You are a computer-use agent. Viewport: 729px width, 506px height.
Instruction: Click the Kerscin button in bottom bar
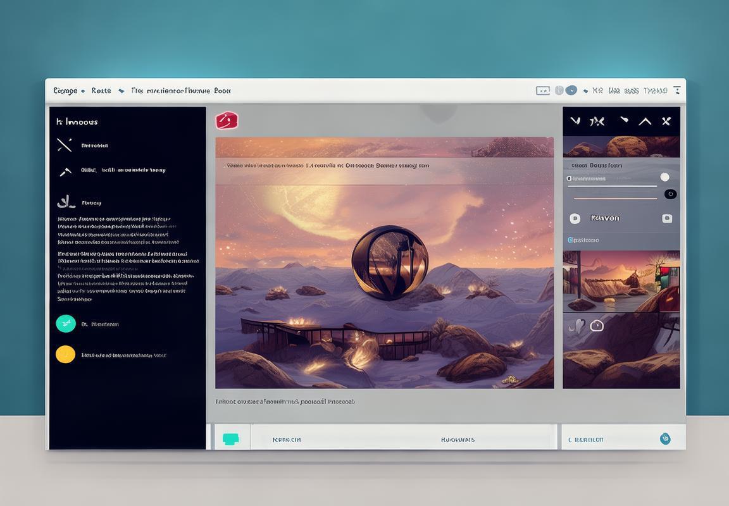(286, 439)
